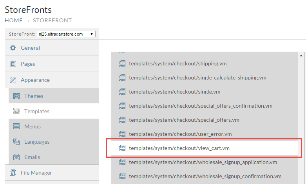Go to the HOME breadcrumb link

pos(14,20)
